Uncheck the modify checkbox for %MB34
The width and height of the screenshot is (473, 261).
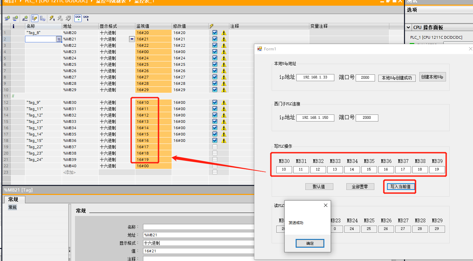click(215, 128)
